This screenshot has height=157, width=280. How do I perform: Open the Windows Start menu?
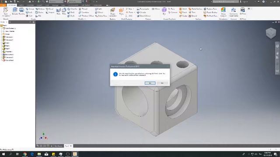coord(3,154)
